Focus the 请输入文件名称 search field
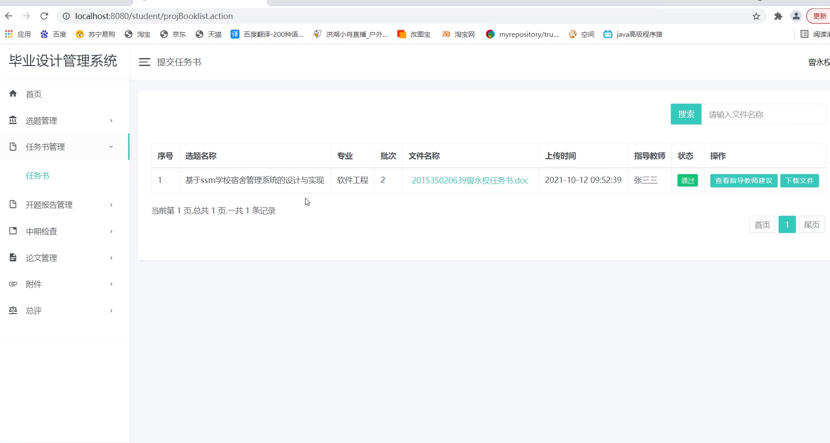The height and width of the screenshot is (443, 830). tap(763, 114)
